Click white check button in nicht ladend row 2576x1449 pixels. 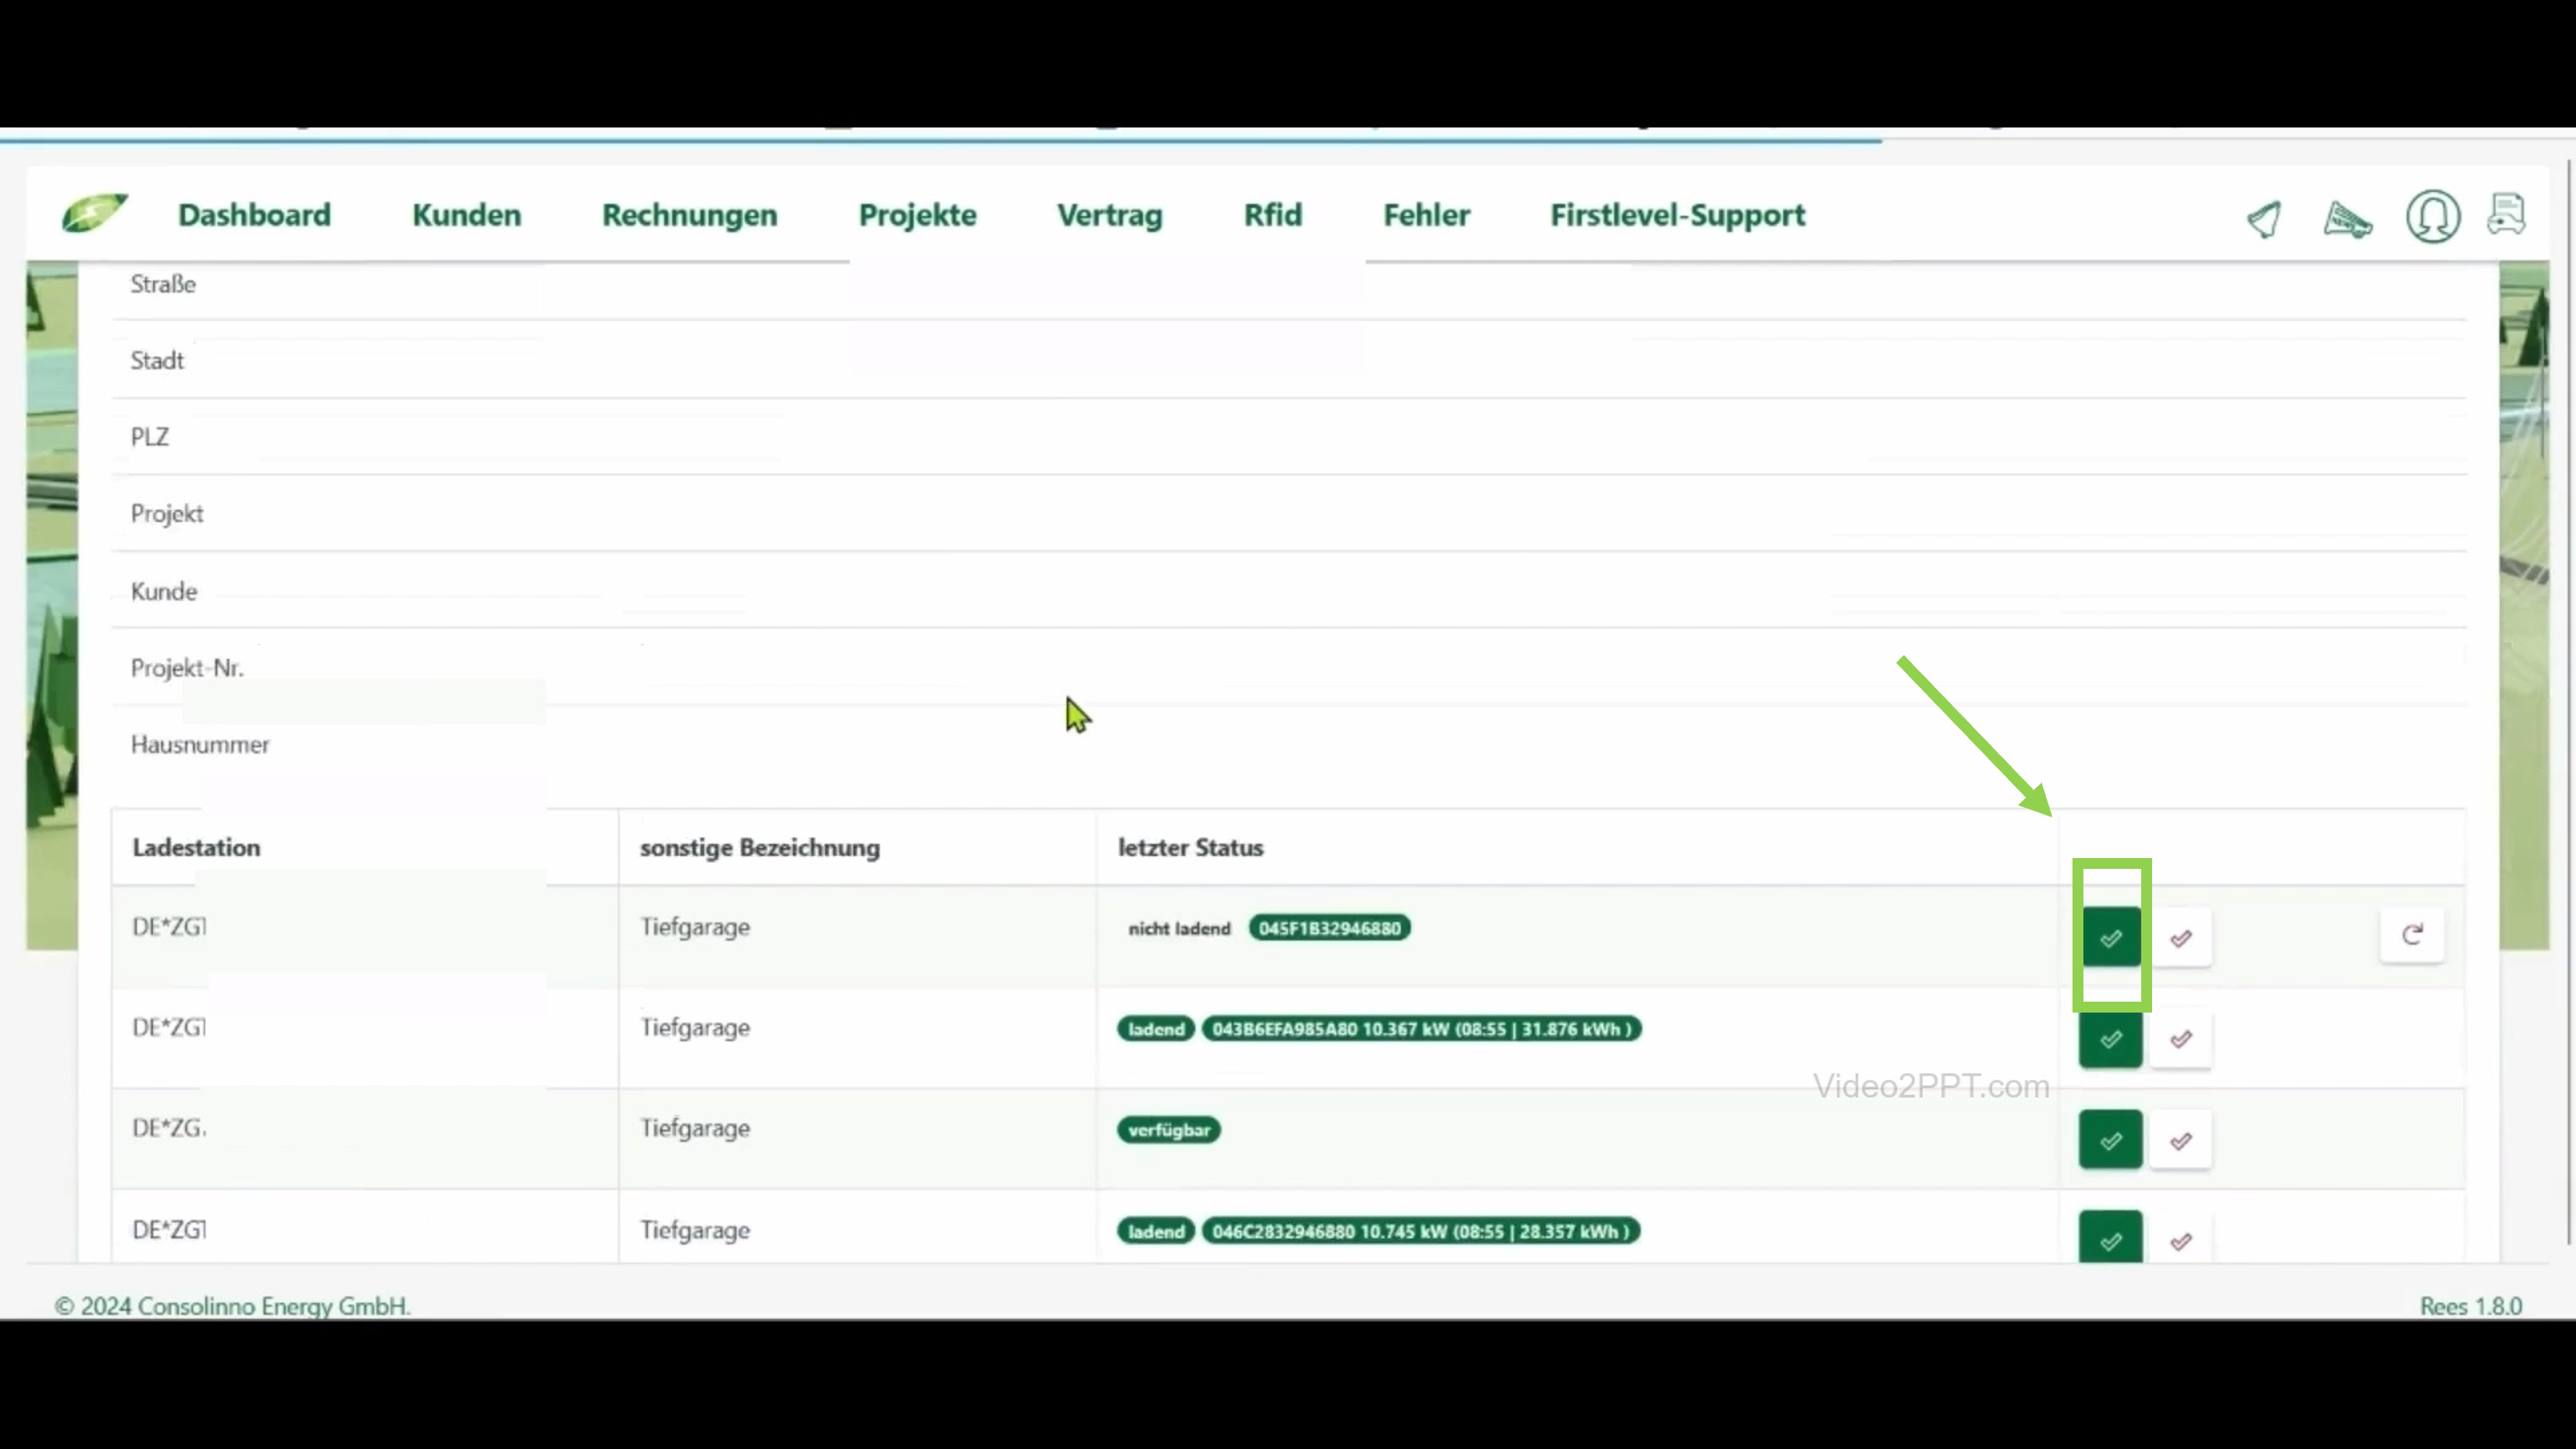(2181, 937)
